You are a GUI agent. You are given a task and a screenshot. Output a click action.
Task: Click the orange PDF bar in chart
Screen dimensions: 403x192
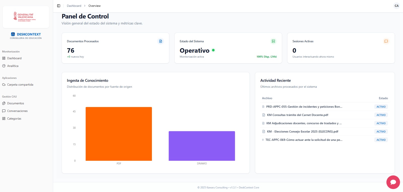pyautogui.click(x=119, y=134)
